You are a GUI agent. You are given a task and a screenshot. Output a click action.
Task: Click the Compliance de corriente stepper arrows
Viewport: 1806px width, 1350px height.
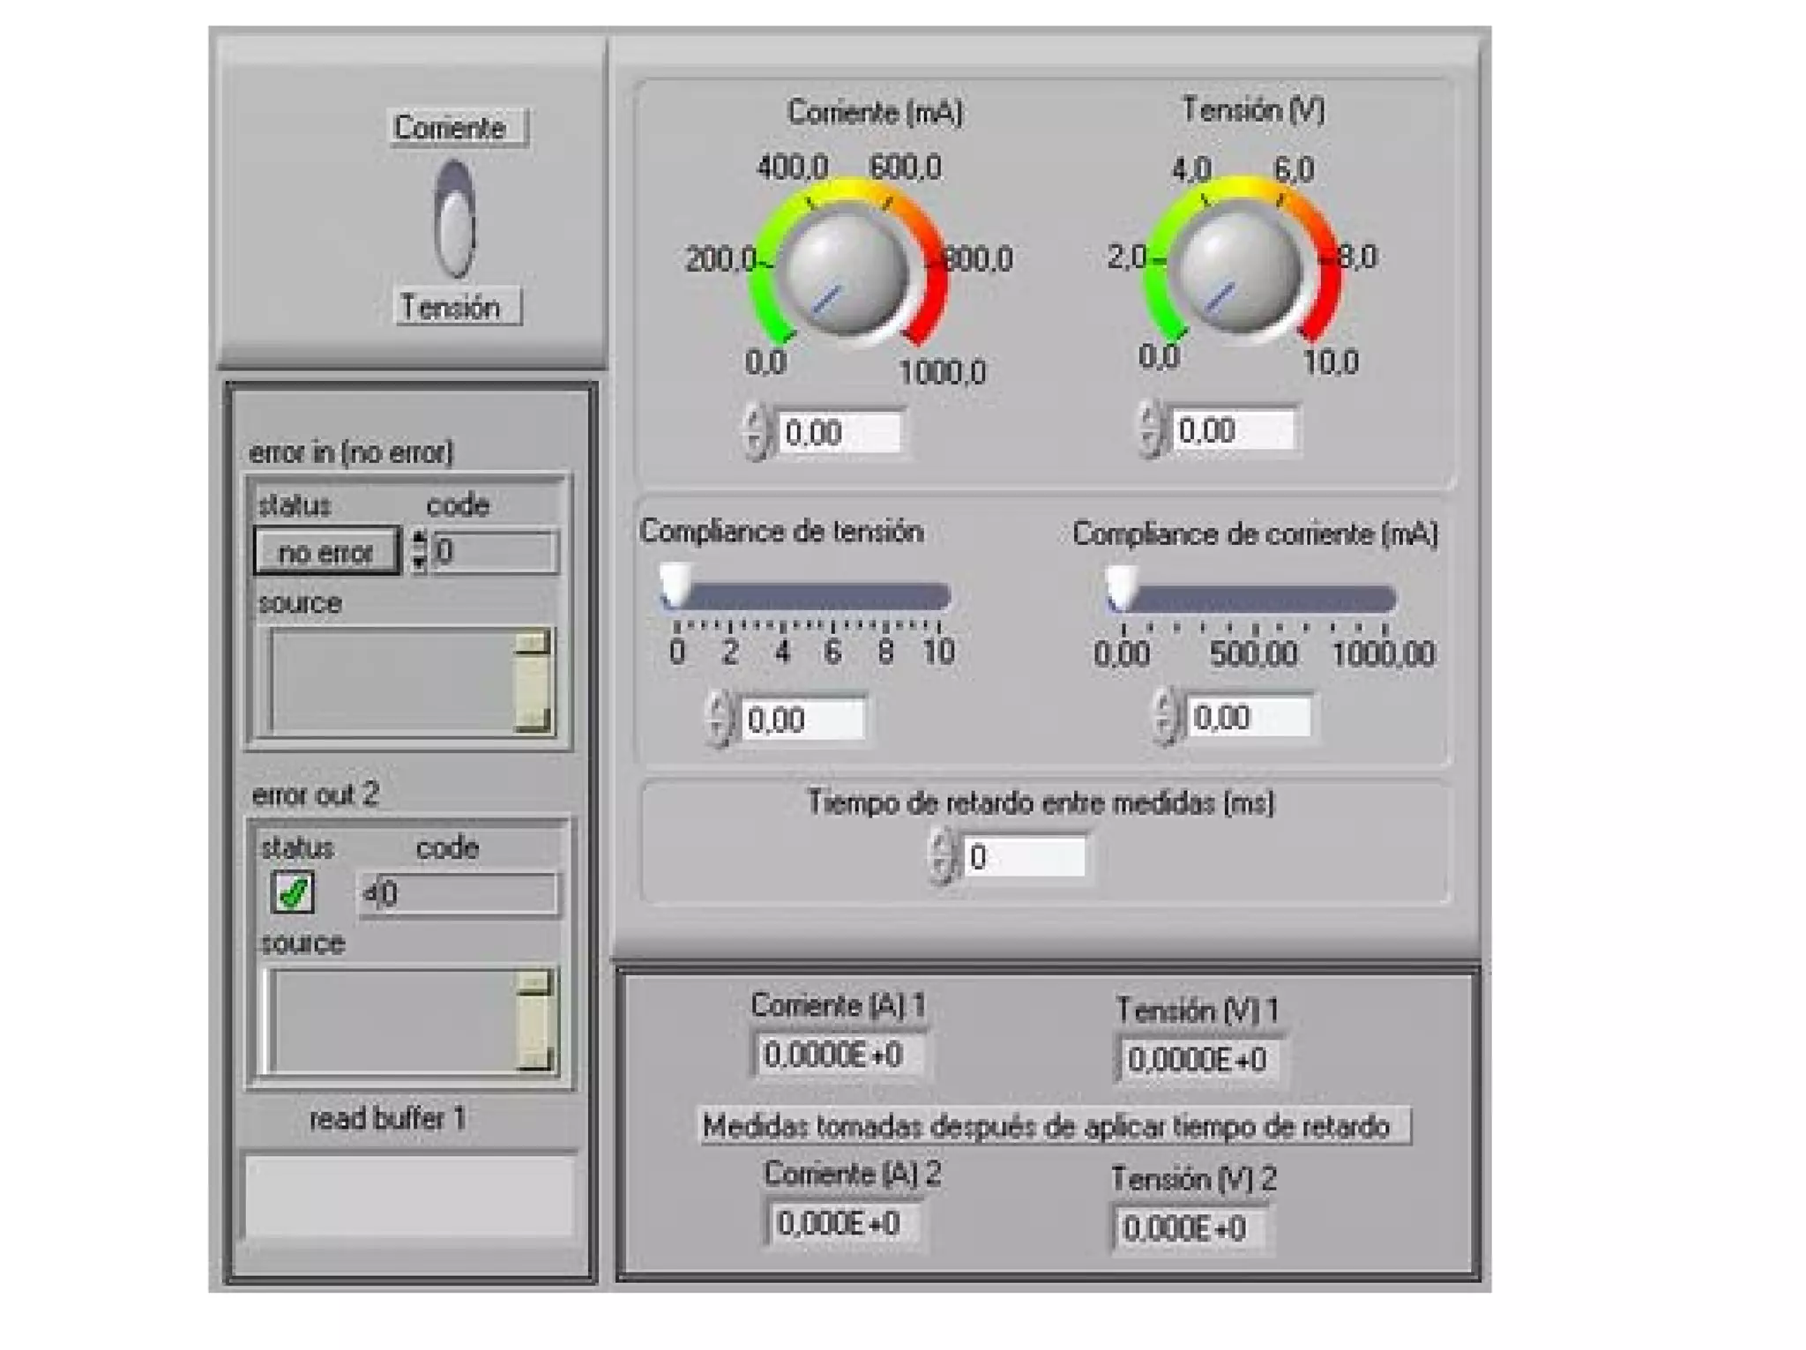[x=1165, y=717]
